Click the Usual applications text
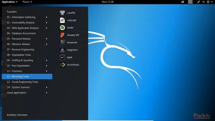Image resolution: width=215 pixels, height=121 pixels. pyautogui.click(x=16, y=93)
